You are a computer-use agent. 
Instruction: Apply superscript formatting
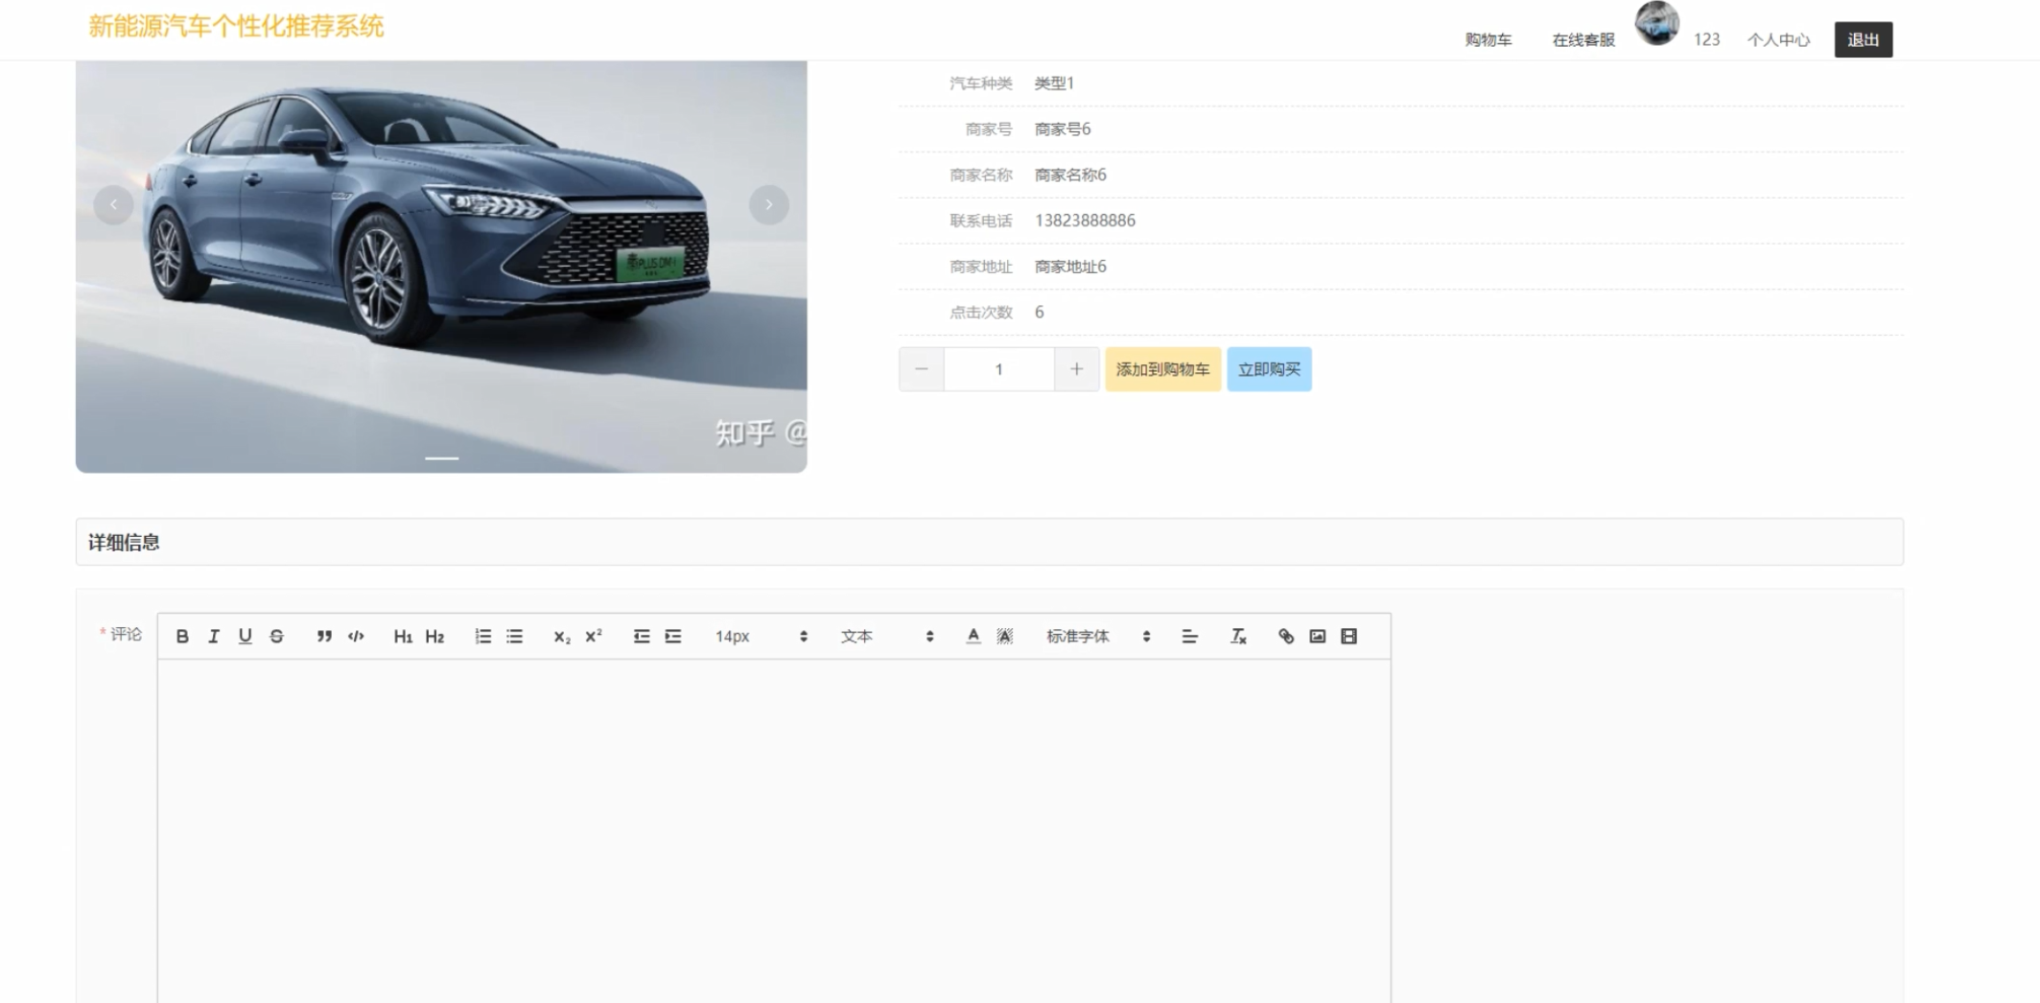(594, 637)
